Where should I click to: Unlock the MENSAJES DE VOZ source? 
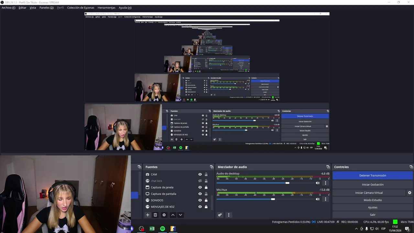[x=206, y=207]
